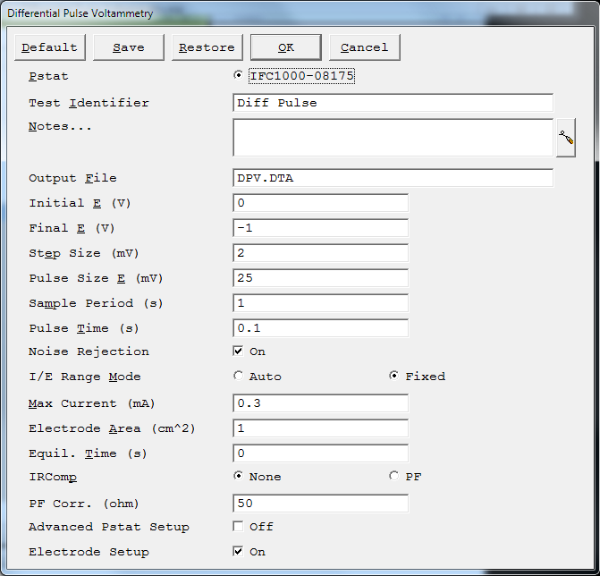The height and width of the screenshot is (576, 600).
Task: Set IRComp to PF option
Action: tap(393, 476)
